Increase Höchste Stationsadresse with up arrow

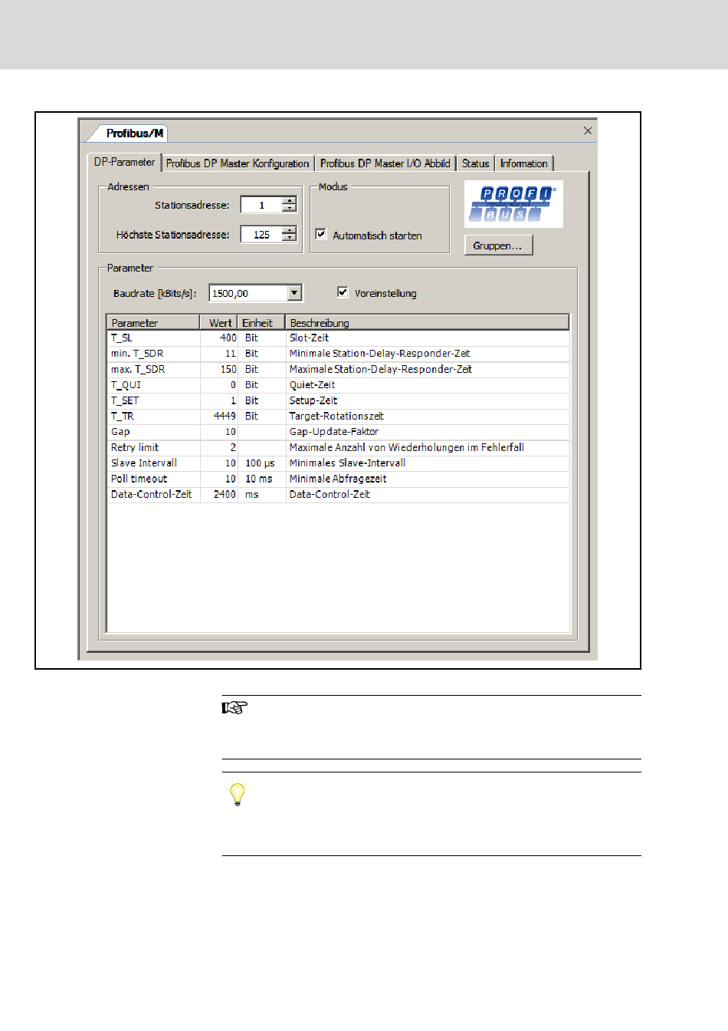(289, 230)
